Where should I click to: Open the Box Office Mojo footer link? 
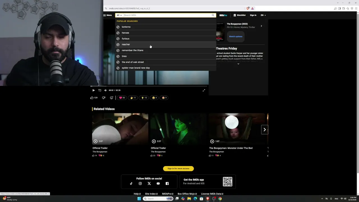click(x=187, y=194)
